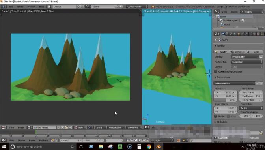Viewport: 265px width, 150px height.
Task: Click the Blender icon in the taskbar
Action: click(x=159, y=146)
